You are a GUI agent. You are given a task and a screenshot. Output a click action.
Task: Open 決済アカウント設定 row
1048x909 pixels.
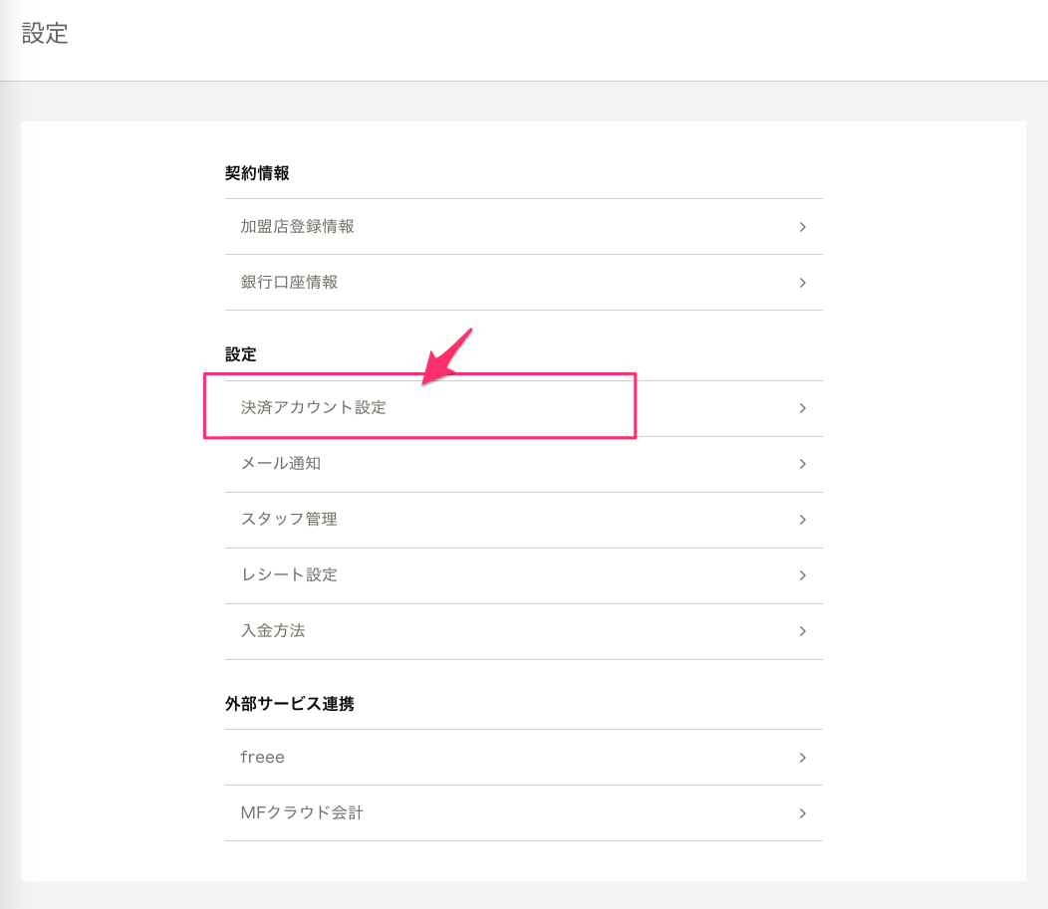[523, 408]
